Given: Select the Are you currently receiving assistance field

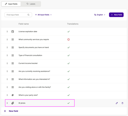Looking at the screenshot, I should coord(64,71).
